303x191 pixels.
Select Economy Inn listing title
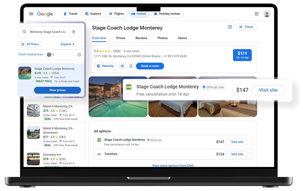(x=52, y=155)
